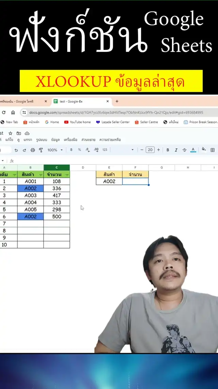The height and width of the screenshot is (389, 218).
Task: Click the Print icon
Action: click(33, 150)
